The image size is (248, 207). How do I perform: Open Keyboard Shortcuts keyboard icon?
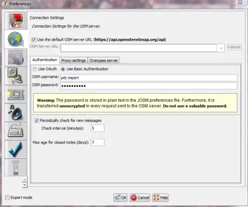16,131
